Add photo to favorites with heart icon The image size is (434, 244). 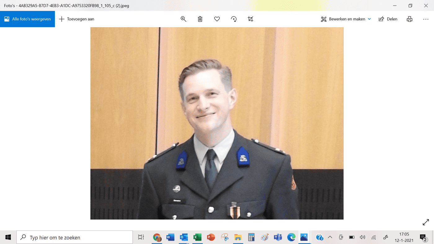click(217, 19)
